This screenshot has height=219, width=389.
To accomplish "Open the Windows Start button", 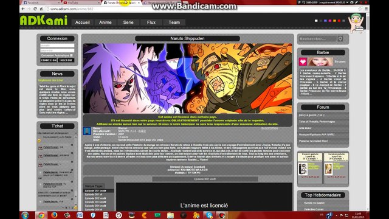I will pyautogui.click(x=25, y=215).
